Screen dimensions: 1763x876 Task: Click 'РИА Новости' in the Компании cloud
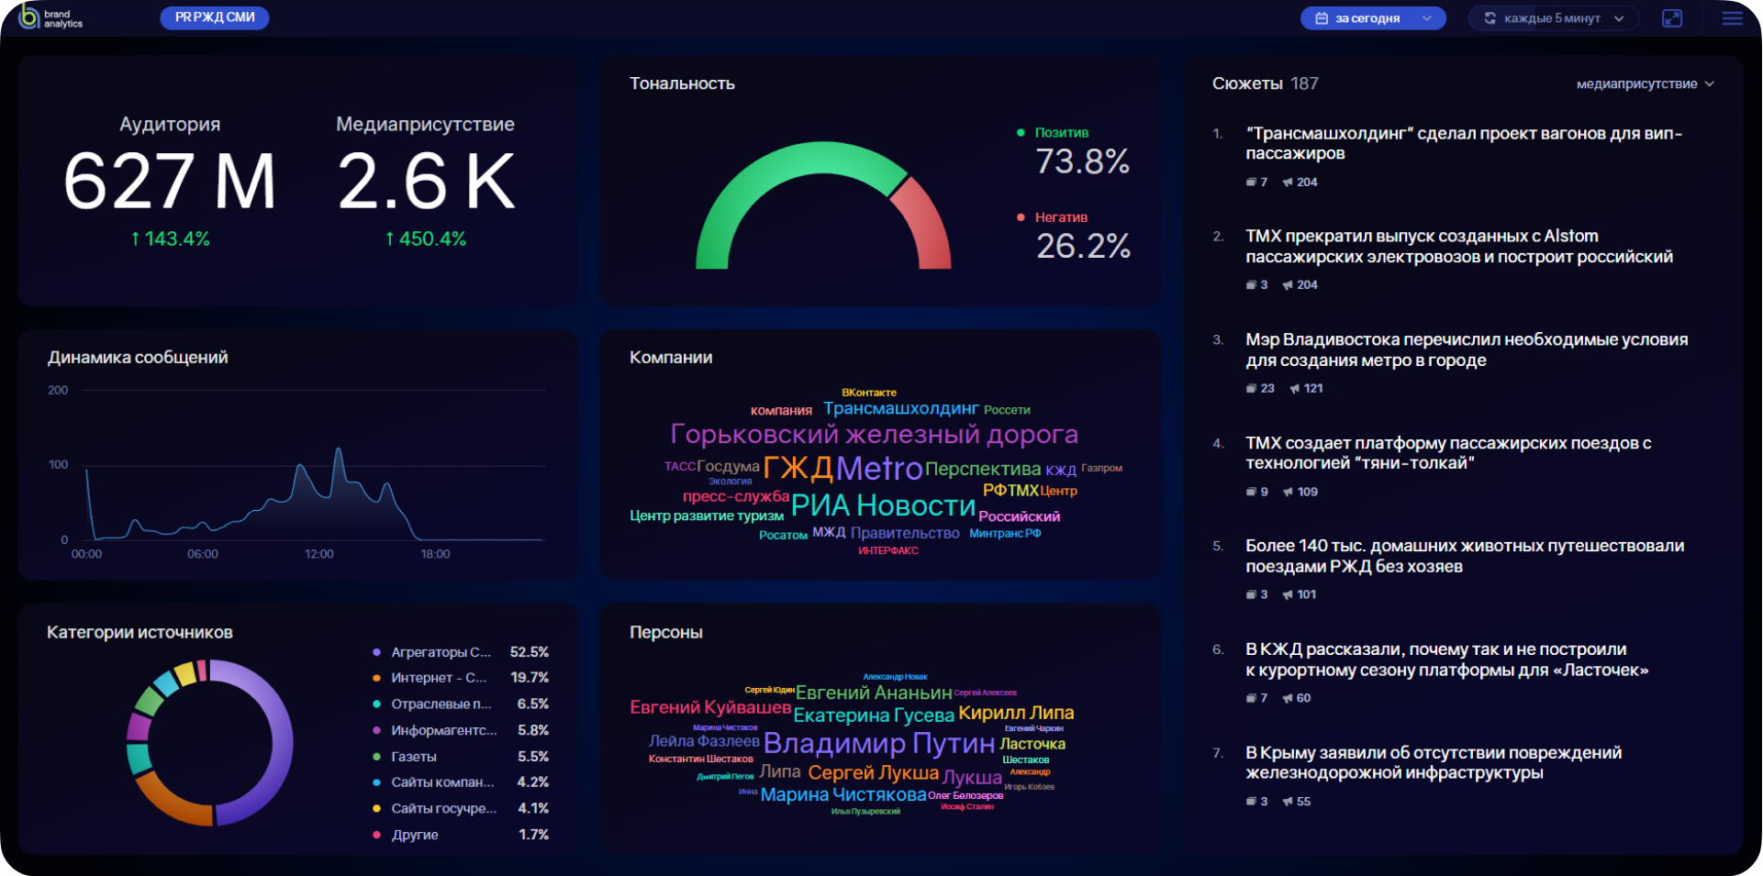coord(883,505)
